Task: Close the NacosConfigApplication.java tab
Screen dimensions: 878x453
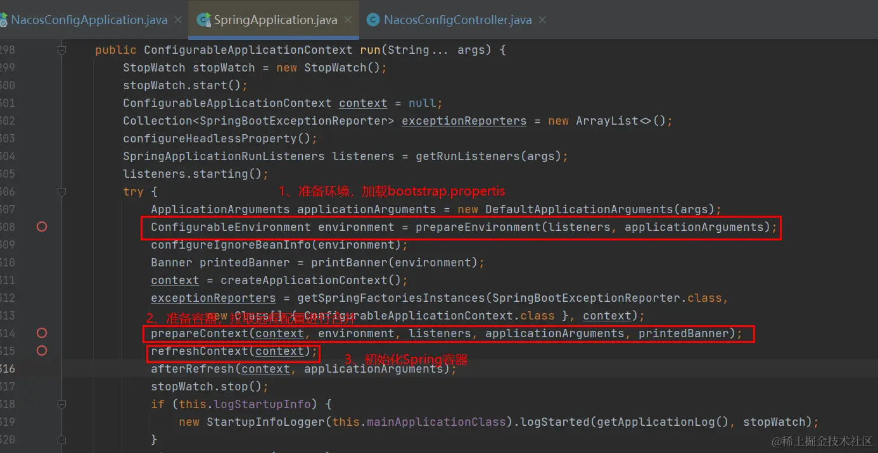Action: (178, 20)
